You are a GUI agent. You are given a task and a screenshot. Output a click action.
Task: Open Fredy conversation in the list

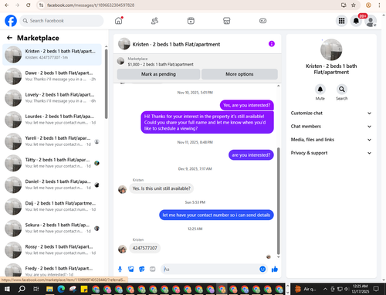tap(52, 270)
